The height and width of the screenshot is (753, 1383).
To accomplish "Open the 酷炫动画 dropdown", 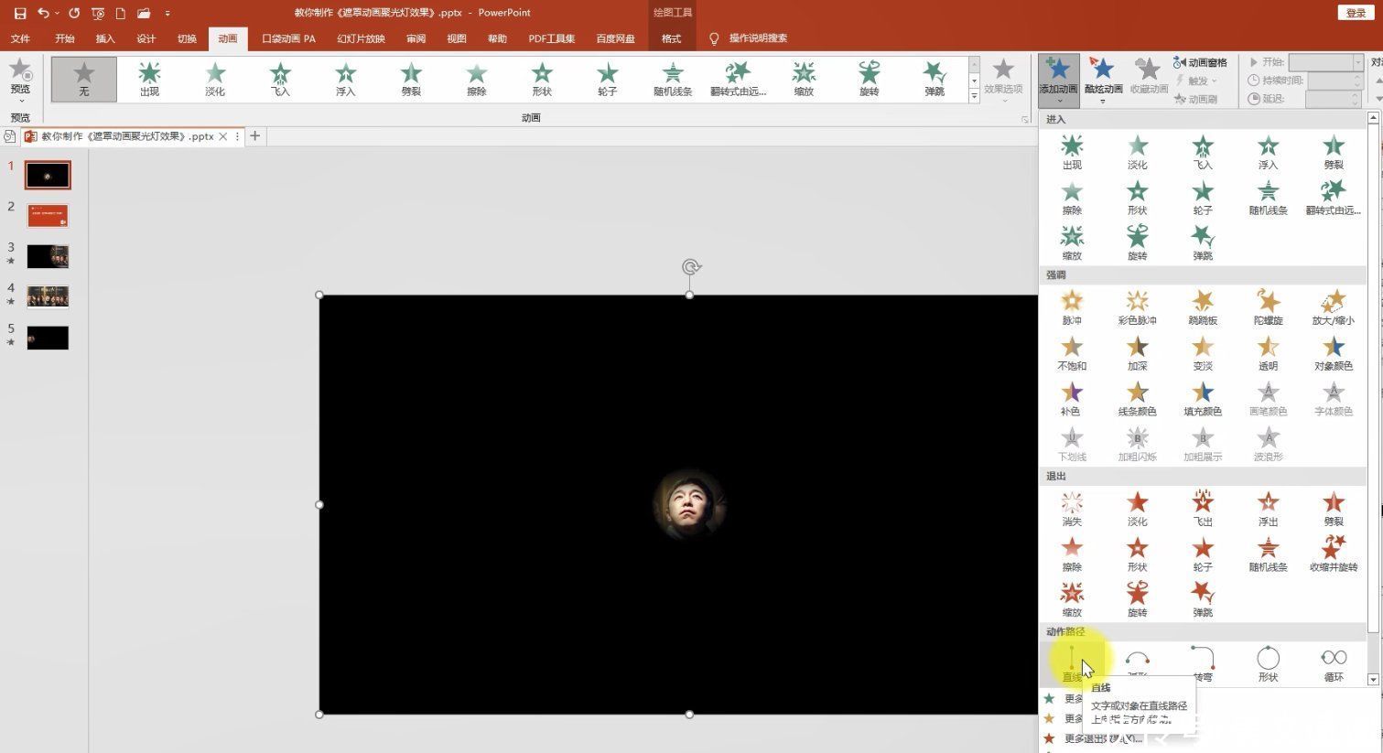I will tap(1103, 80).
